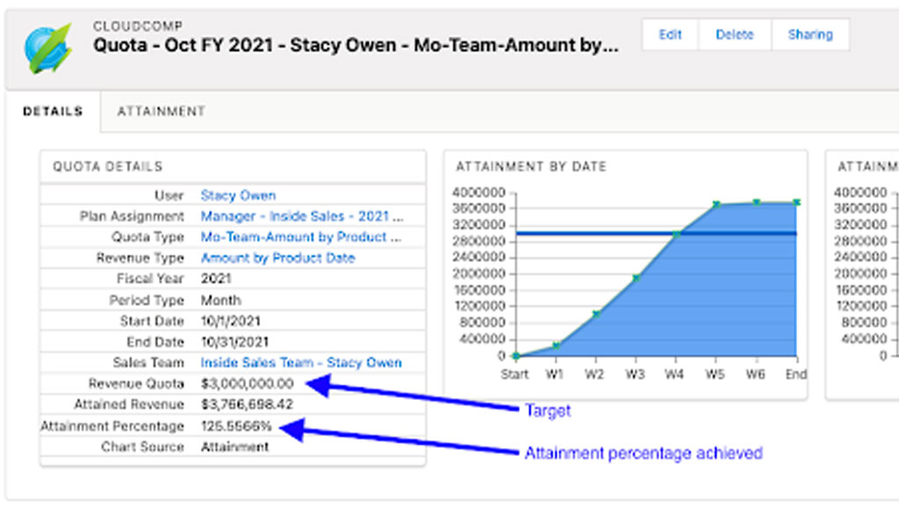The width and height of the screenshot is (899, 506).
Task: Click the W2 data point on the chart
Action: point(596,314)
